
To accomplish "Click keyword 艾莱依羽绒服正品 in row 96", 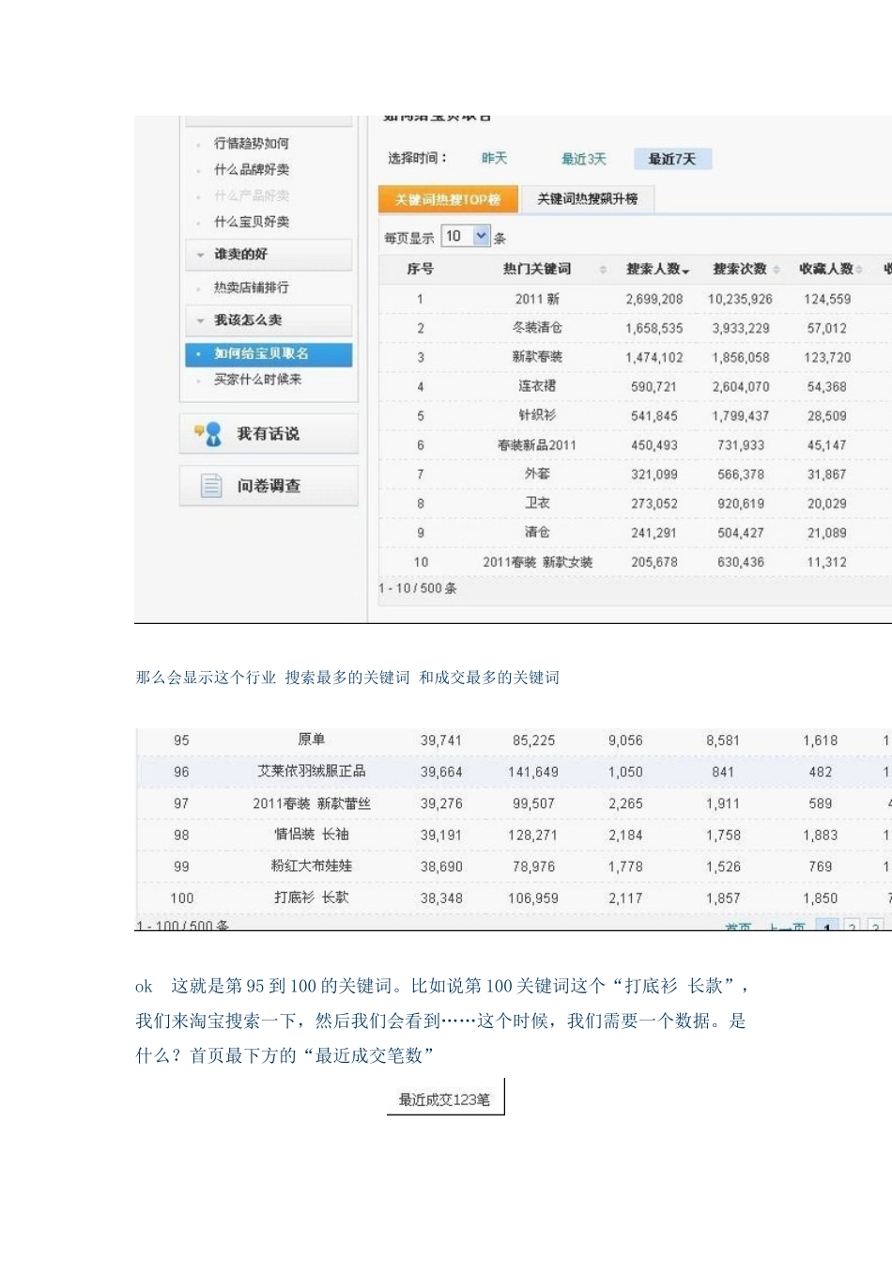I will point(311,772).
